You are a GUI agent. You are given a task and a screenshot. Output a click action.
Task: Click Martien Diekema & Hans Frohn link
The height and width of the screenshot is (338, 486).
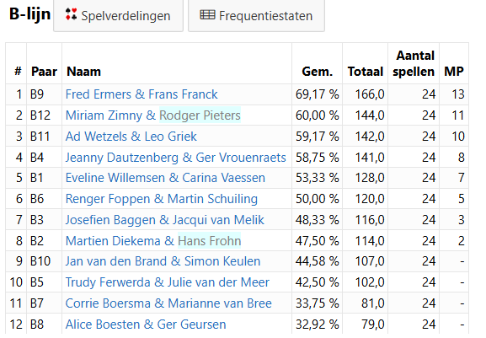tap(153, 241)
